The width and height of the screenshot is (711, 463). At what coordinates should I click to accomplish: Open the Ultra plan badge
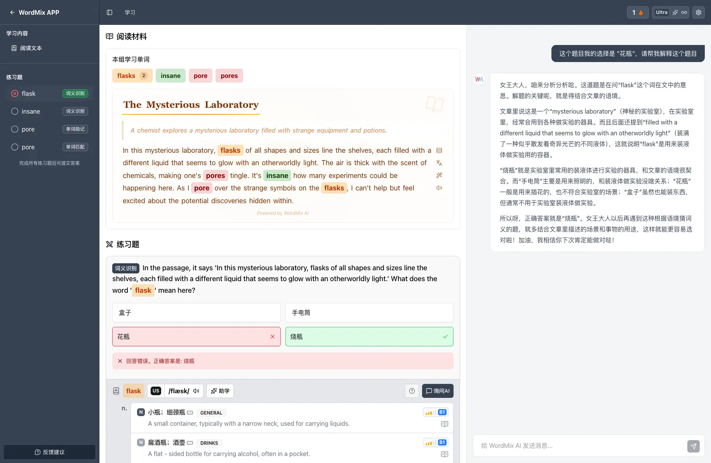coord(661,12)
